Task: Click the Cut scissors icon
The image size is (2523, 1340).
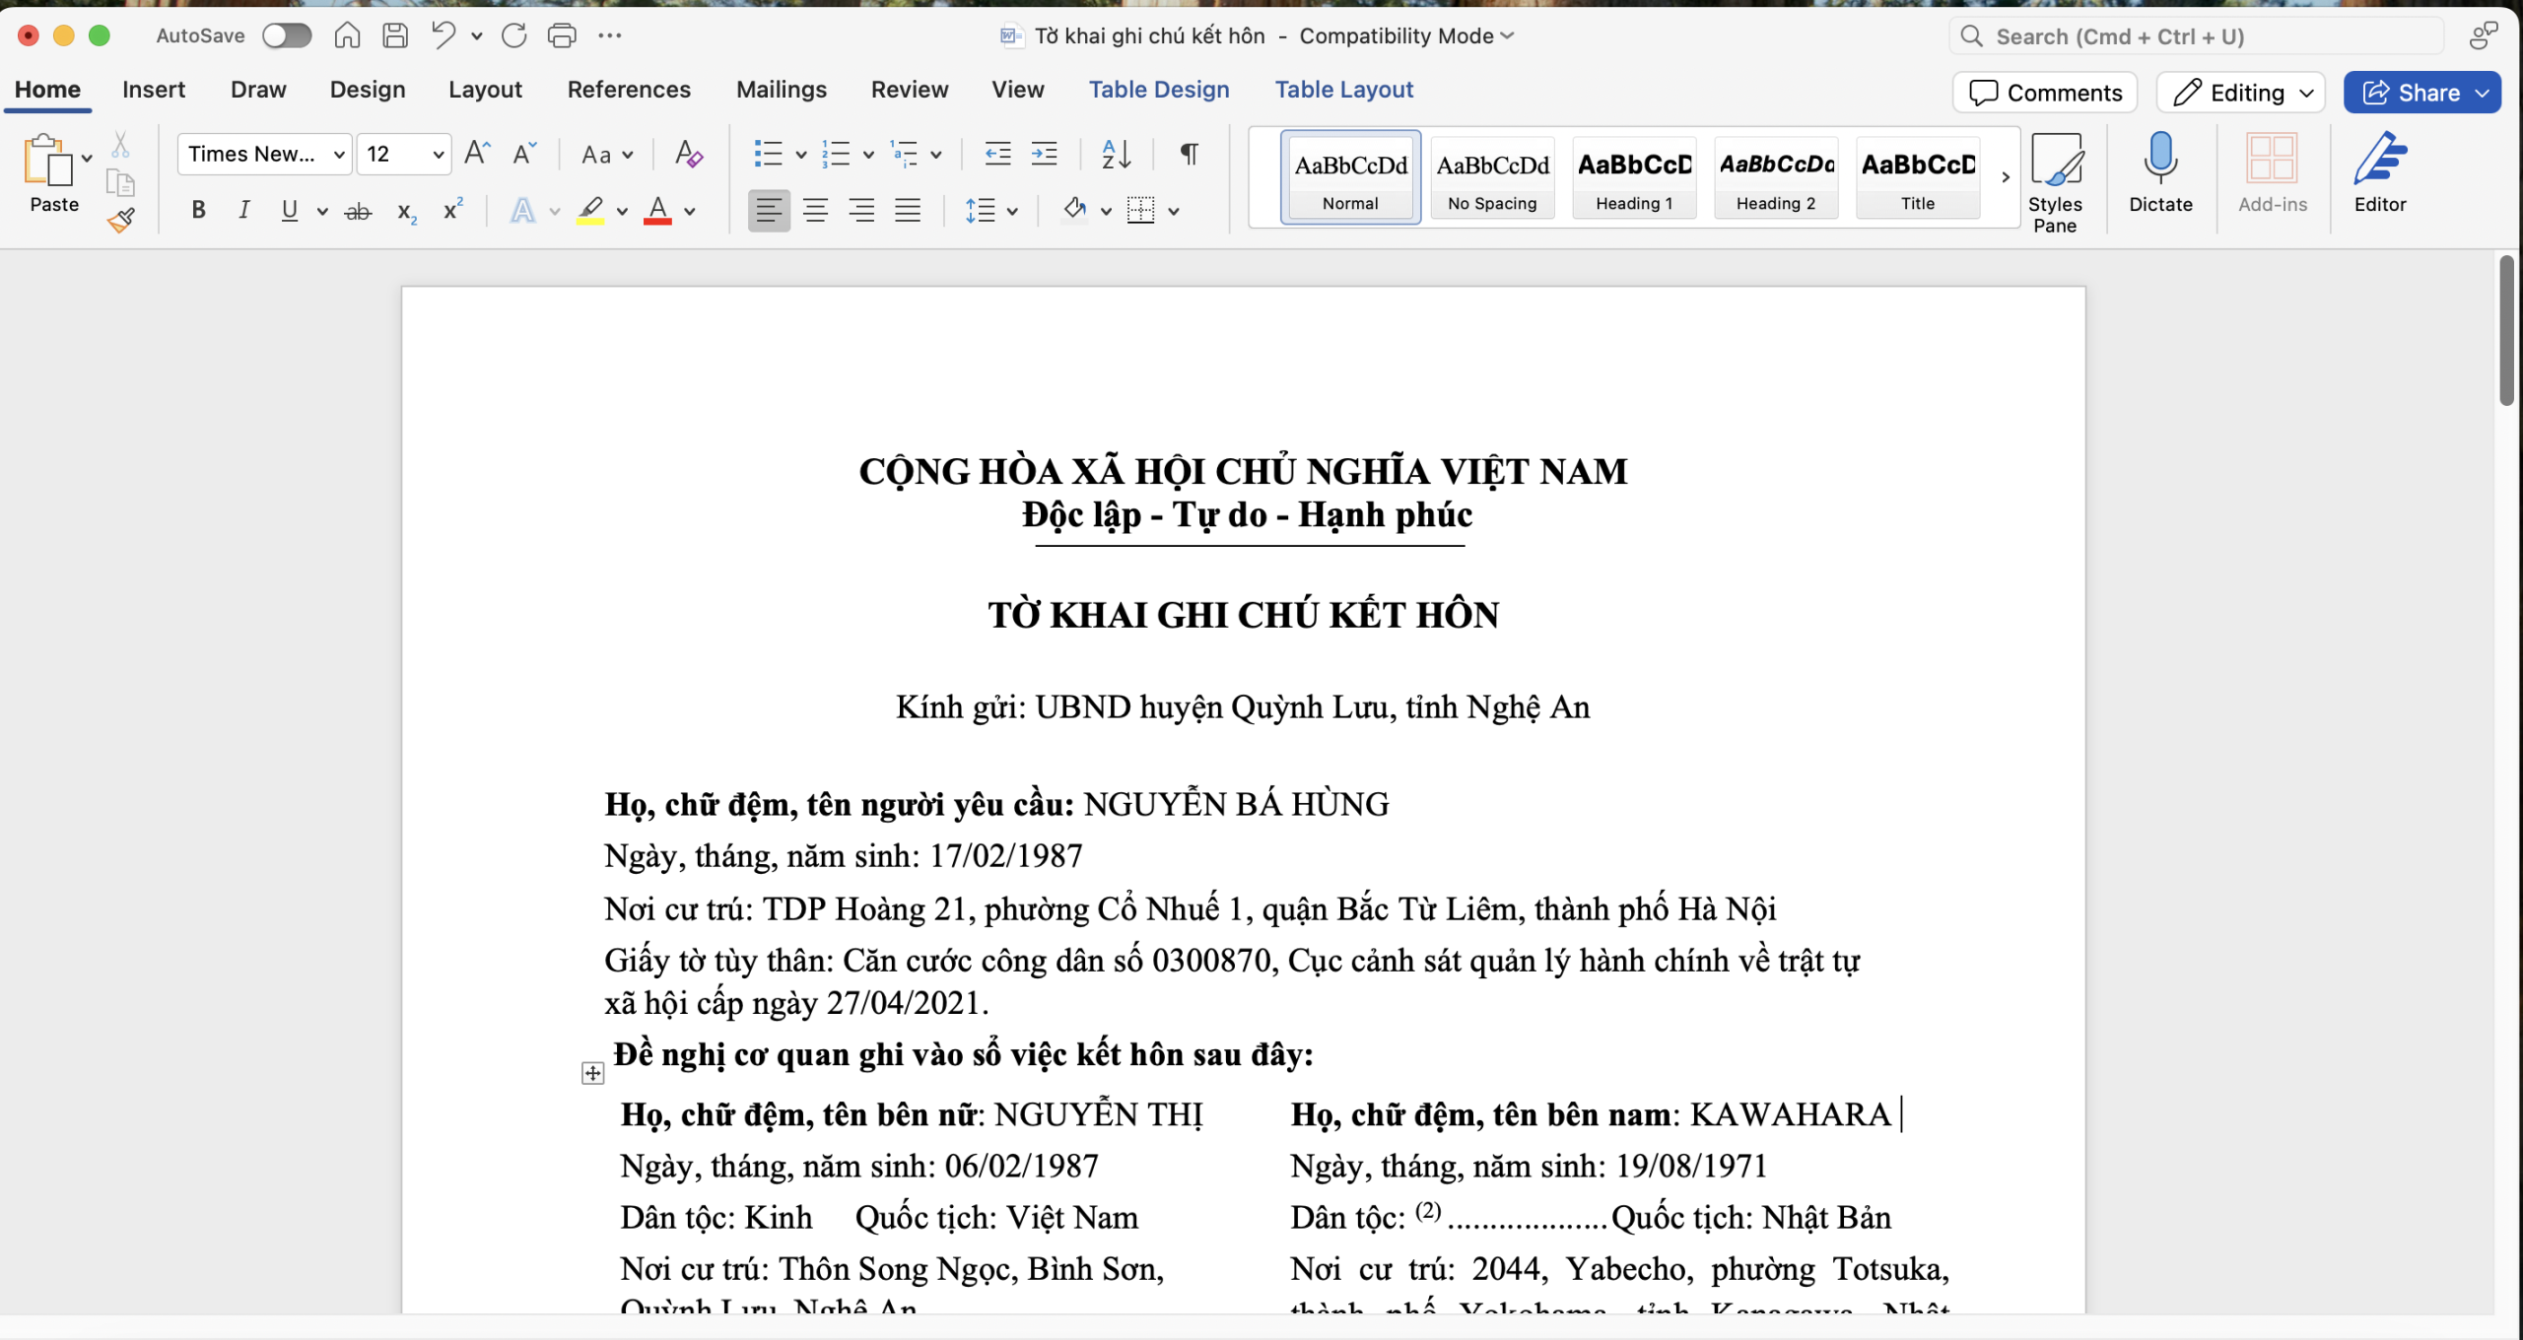Action: pos(120,145)
